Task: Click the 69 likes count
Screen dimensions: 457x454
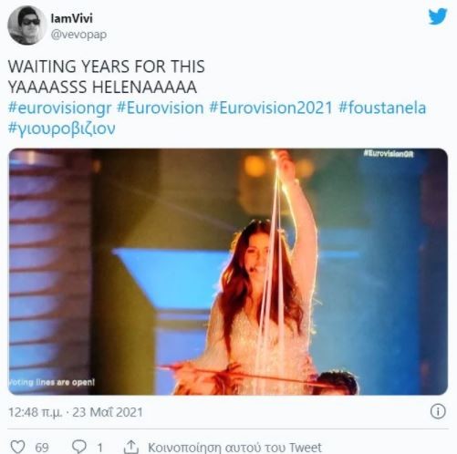Action: [42, 448]
